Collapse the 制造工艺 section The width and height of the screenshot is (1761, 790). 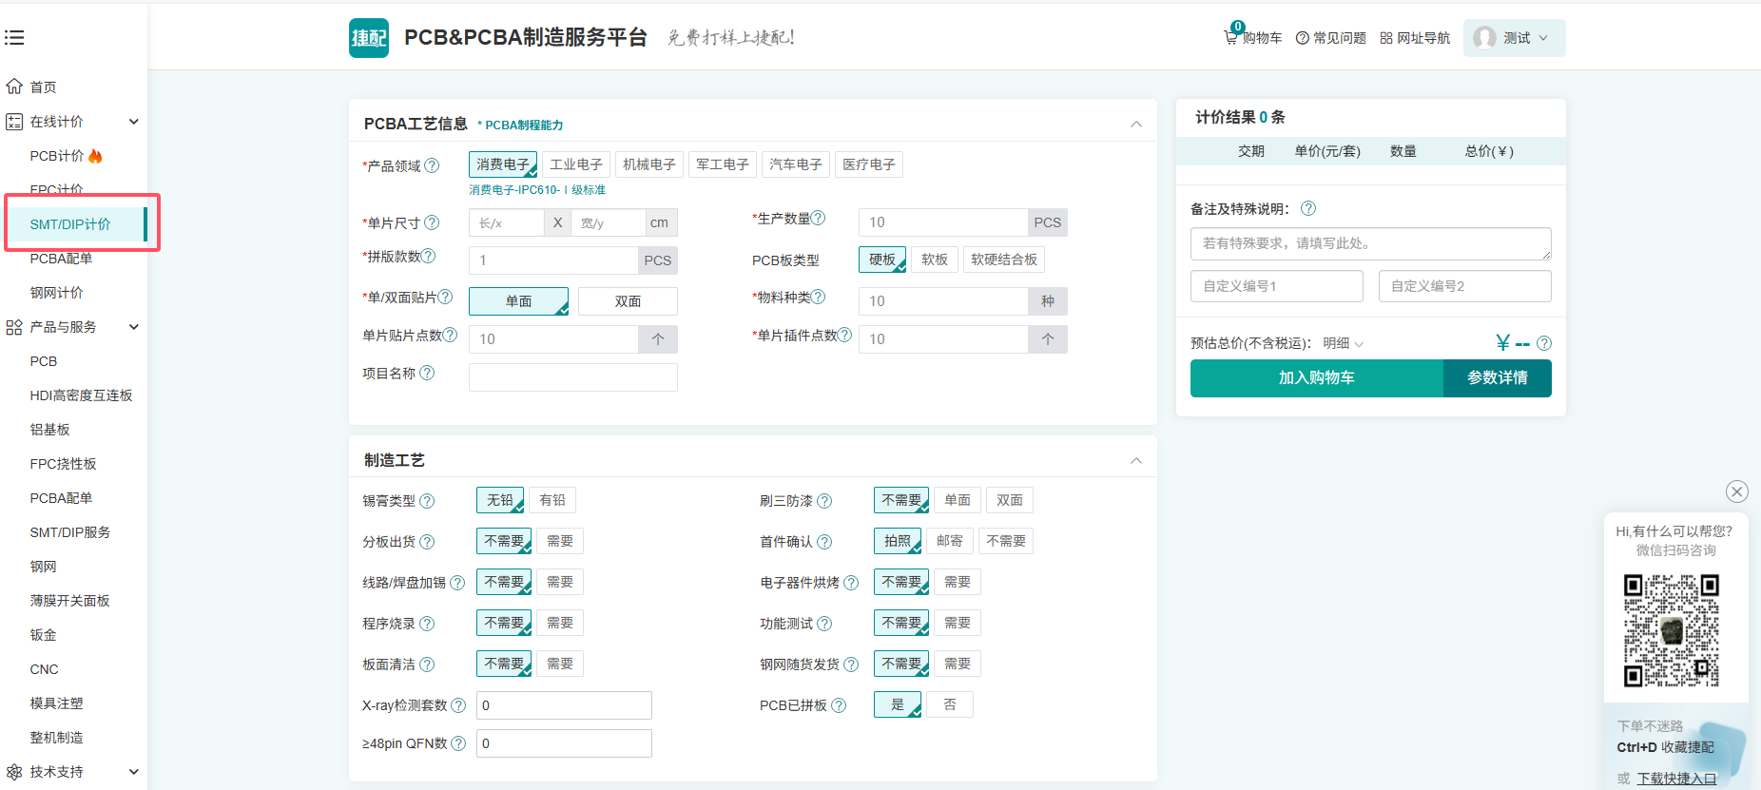(1136, 461)
